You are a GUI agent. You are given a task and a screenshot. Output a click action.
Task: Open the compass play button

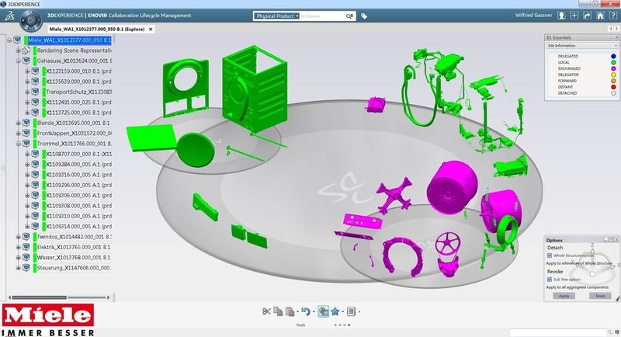[x=31, y=20]
